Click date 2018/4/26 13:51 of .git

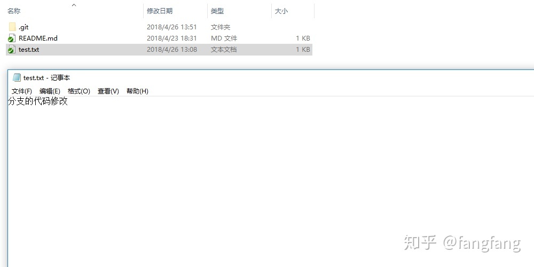[x=172, y=27]
